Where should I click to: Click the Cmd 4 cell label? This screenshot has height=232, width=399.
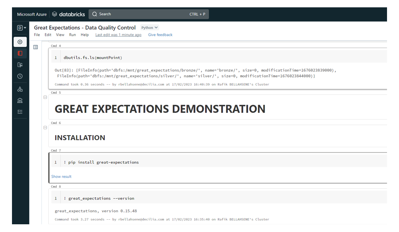pyautogui.click(x=56, y=46)
